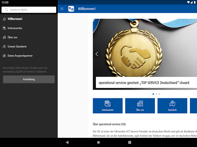Viewport: 197px width, 147px height.
Task: Show previous carousel slide with left arrow
Action: [97, 54]
